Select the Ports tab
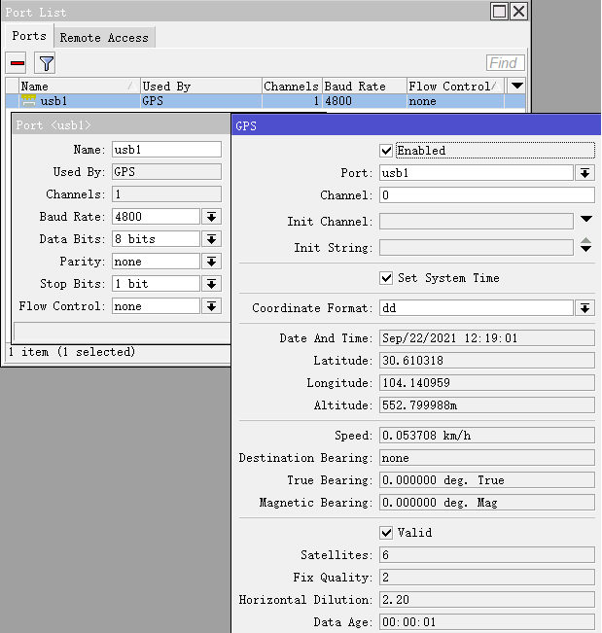The height and width of the screenshot is (633, 602). (x=29, y=37)
